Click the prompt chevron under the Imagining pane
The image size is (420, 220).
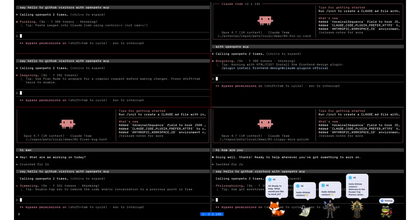[x=17, y=93]
